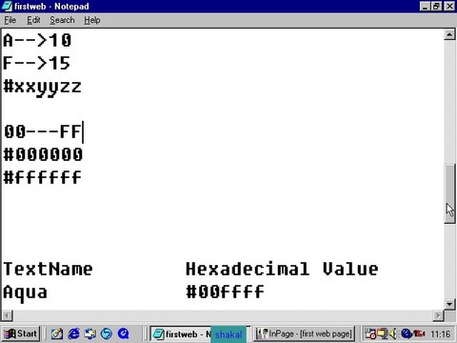Open the Search menu
Screen dimensions: 457x343
point(62,20)
